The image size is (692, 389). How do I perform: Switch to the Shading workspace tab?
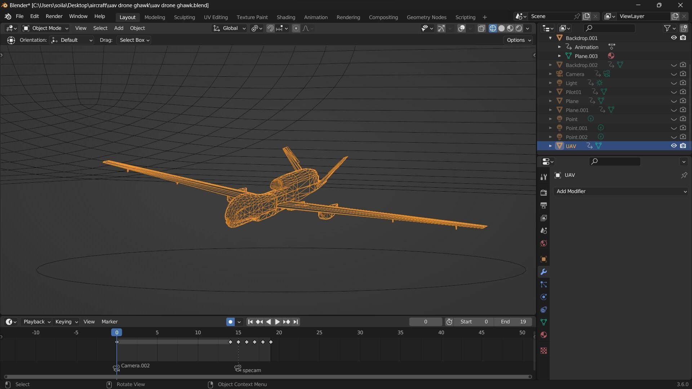point(286,17)
